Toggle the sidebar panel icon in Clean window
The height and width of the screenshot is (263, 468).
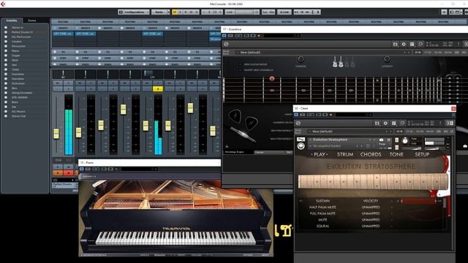click(450, 123)
